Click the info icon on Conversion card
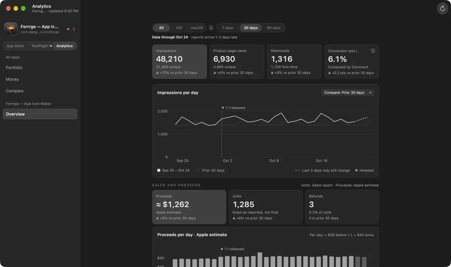 (373, 51)
